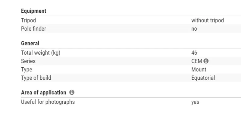Select the Total weight (kg) label
The width and height of the screenshot is (241, 122).
(41, 53)
